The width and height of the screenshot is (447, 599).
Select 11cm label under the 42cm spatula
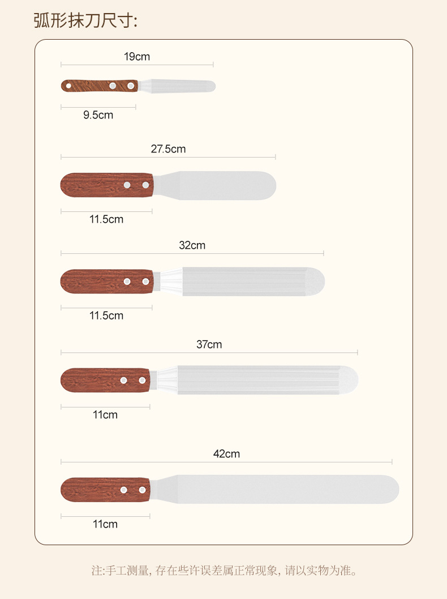105,524
